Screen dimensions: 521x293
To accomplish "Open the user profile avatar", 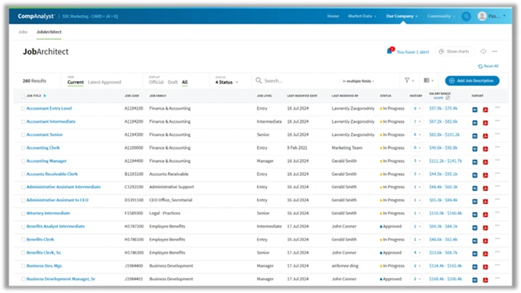I will click(482, 16).
